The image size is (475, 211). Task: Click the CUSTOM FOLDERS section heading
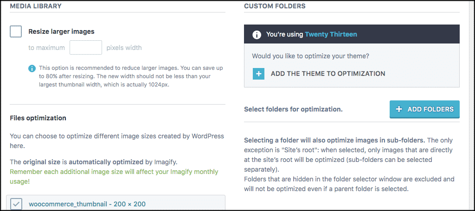pyautogui.click(x=275, y=6)
